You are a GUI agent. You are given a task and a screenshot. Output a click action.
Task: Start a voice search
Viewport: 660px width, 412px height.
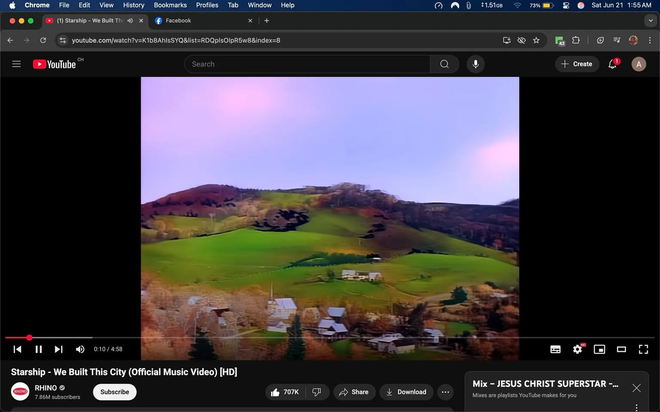coord(475,64)
